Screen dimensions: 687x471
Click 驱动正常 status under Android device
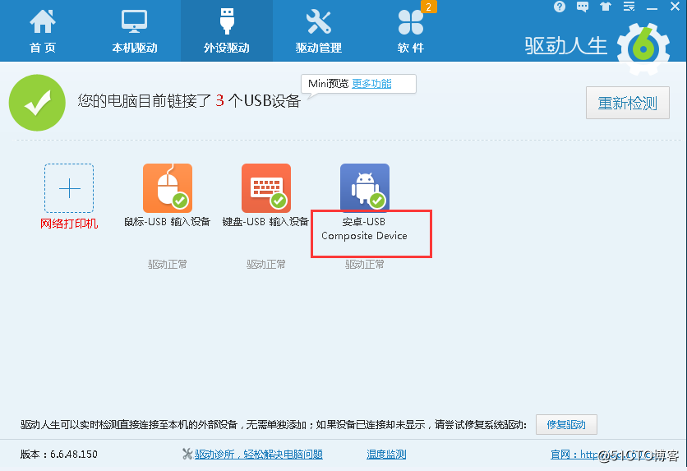click(365, 264)
